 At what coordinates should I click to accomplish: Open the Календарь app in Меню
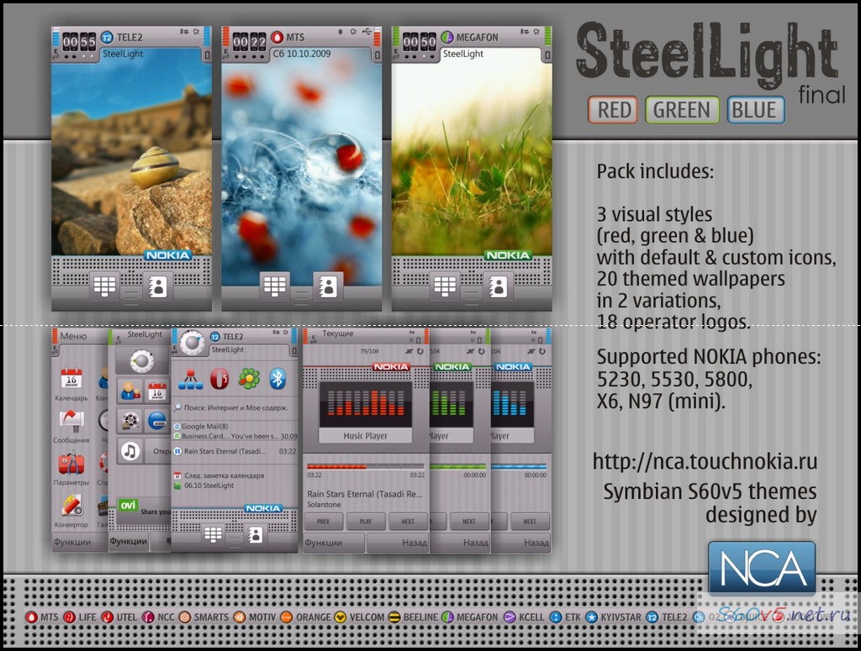click(71, 380)
